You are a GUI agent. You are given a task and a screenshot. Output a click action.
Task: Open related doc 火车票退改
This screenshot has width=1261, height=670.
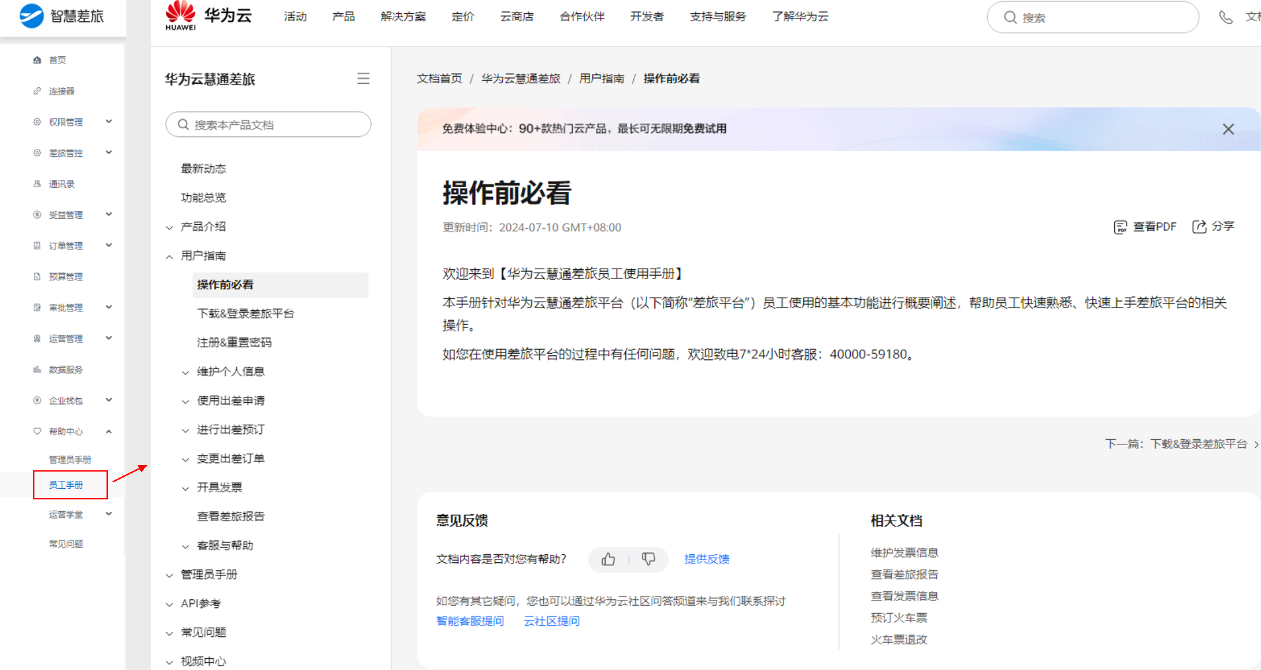899,640
